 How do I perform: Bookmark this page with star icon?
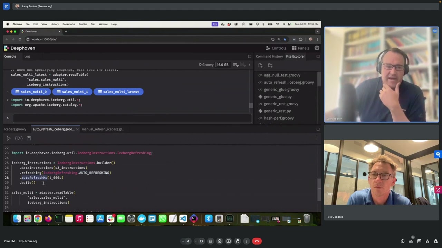pos(285,39)
